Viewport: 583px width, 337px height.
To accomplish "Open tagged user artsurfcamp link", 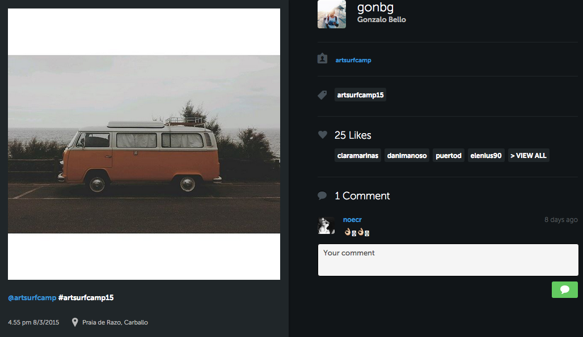I will click(x=353, y=60).
